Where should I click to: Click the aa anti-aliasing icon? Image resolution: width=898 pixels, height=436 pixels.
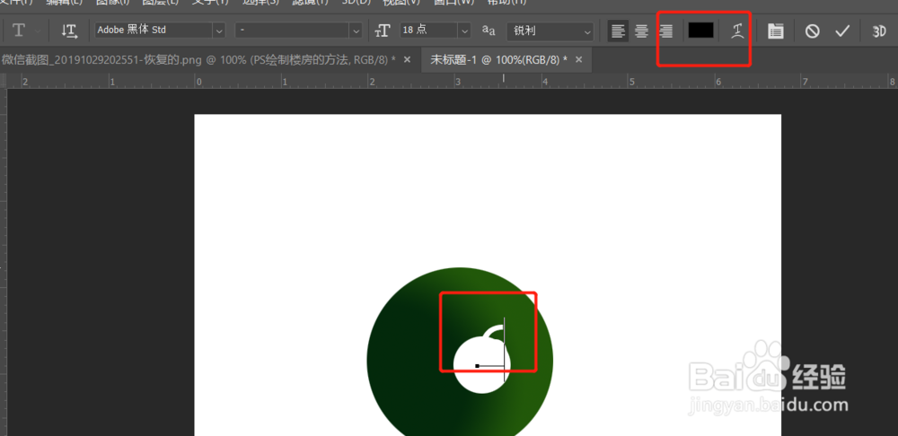(x=489, y=31)
